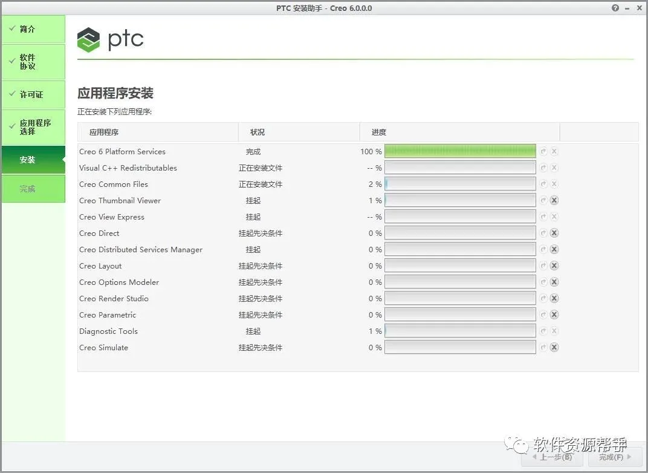Cancel Creo Distributed Services Manager install

(x=554, y=249)
